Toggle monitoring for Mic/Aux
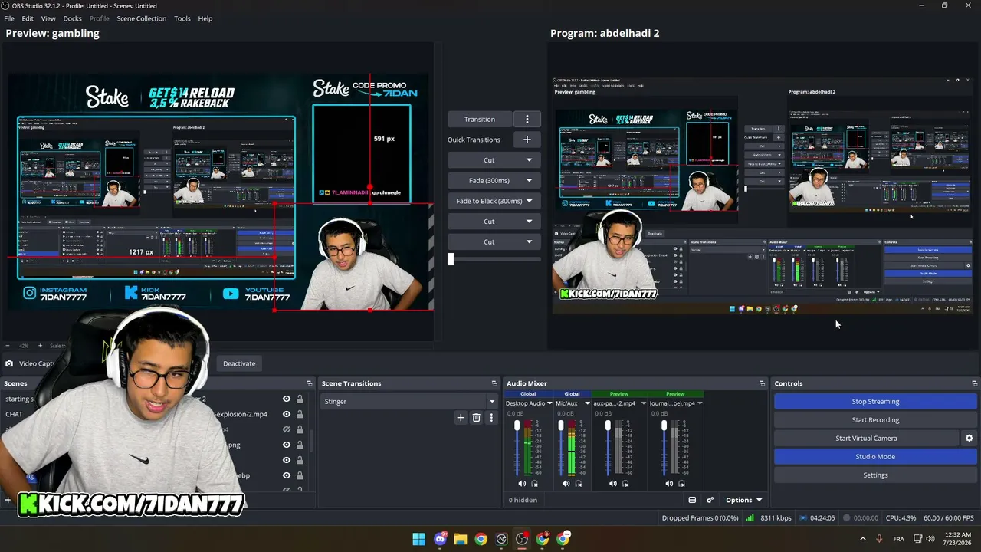Viewport: 981px width, 552px height. (x=579, y=484)
